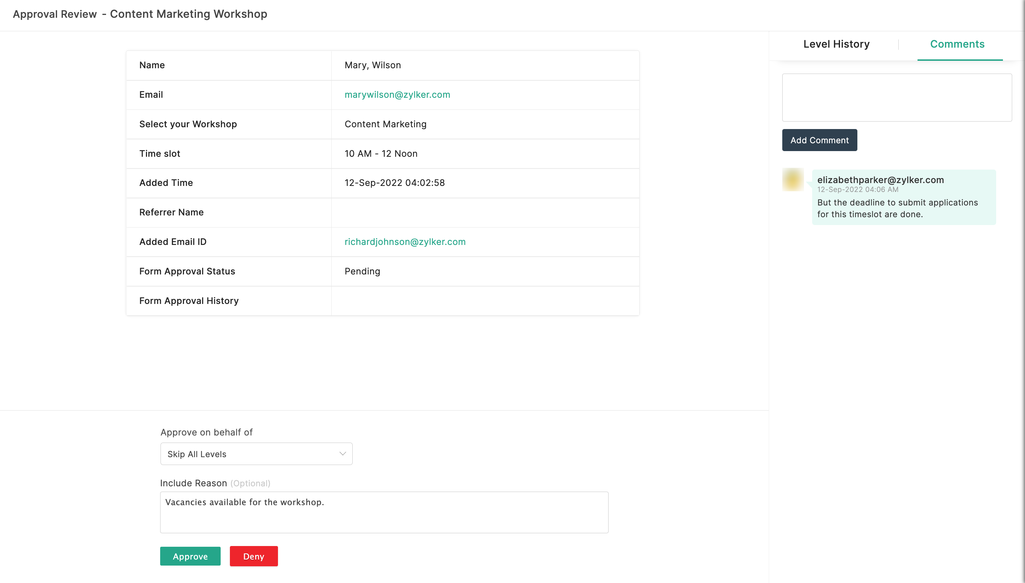This screenshot has height=583, width=1025.
Task: Click the Include Reason text area
Action: coord(384,512)
